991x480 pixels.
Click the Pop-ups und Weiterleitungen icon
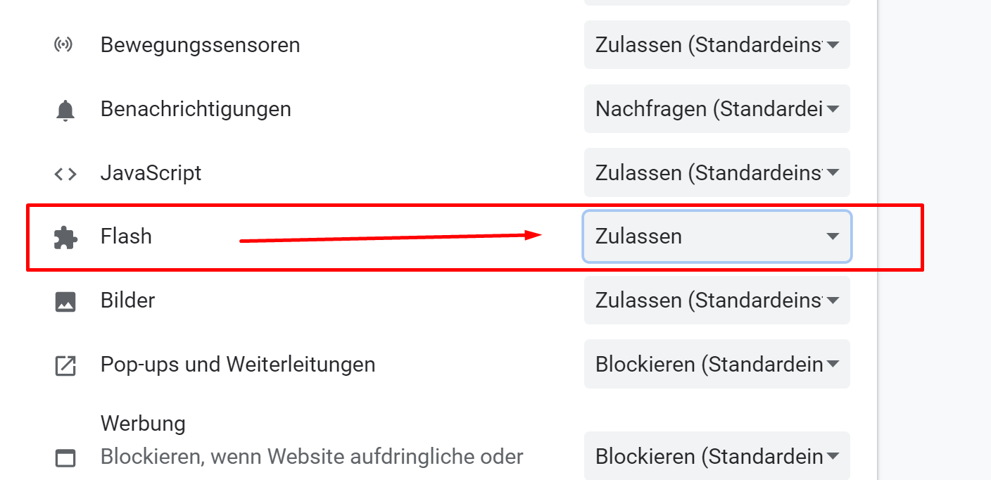[65, 365]
